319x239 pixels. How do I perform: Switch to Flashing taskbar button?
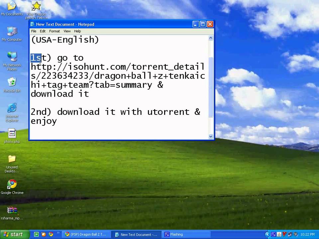tap(186, 234)
